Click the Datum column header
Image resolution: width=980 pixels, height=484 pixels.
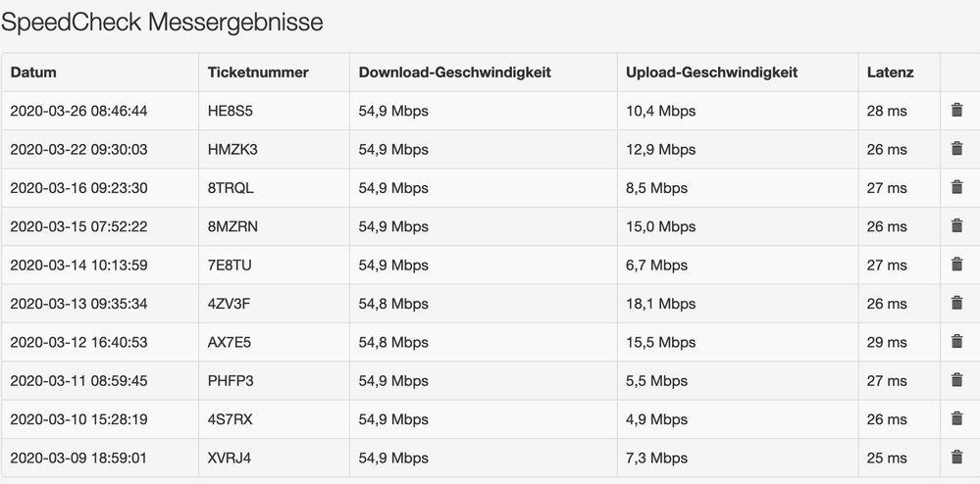(33, 73)
